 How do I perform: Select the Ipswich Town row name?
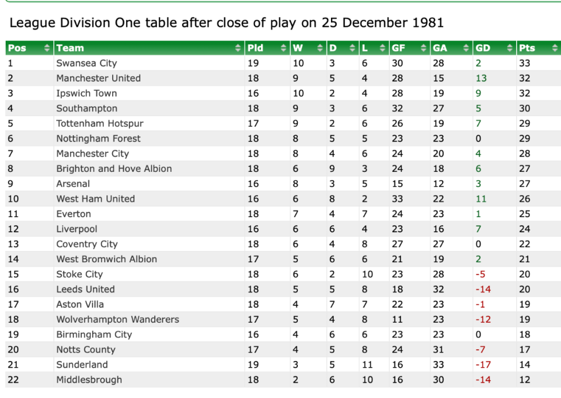tap(86, 94)
